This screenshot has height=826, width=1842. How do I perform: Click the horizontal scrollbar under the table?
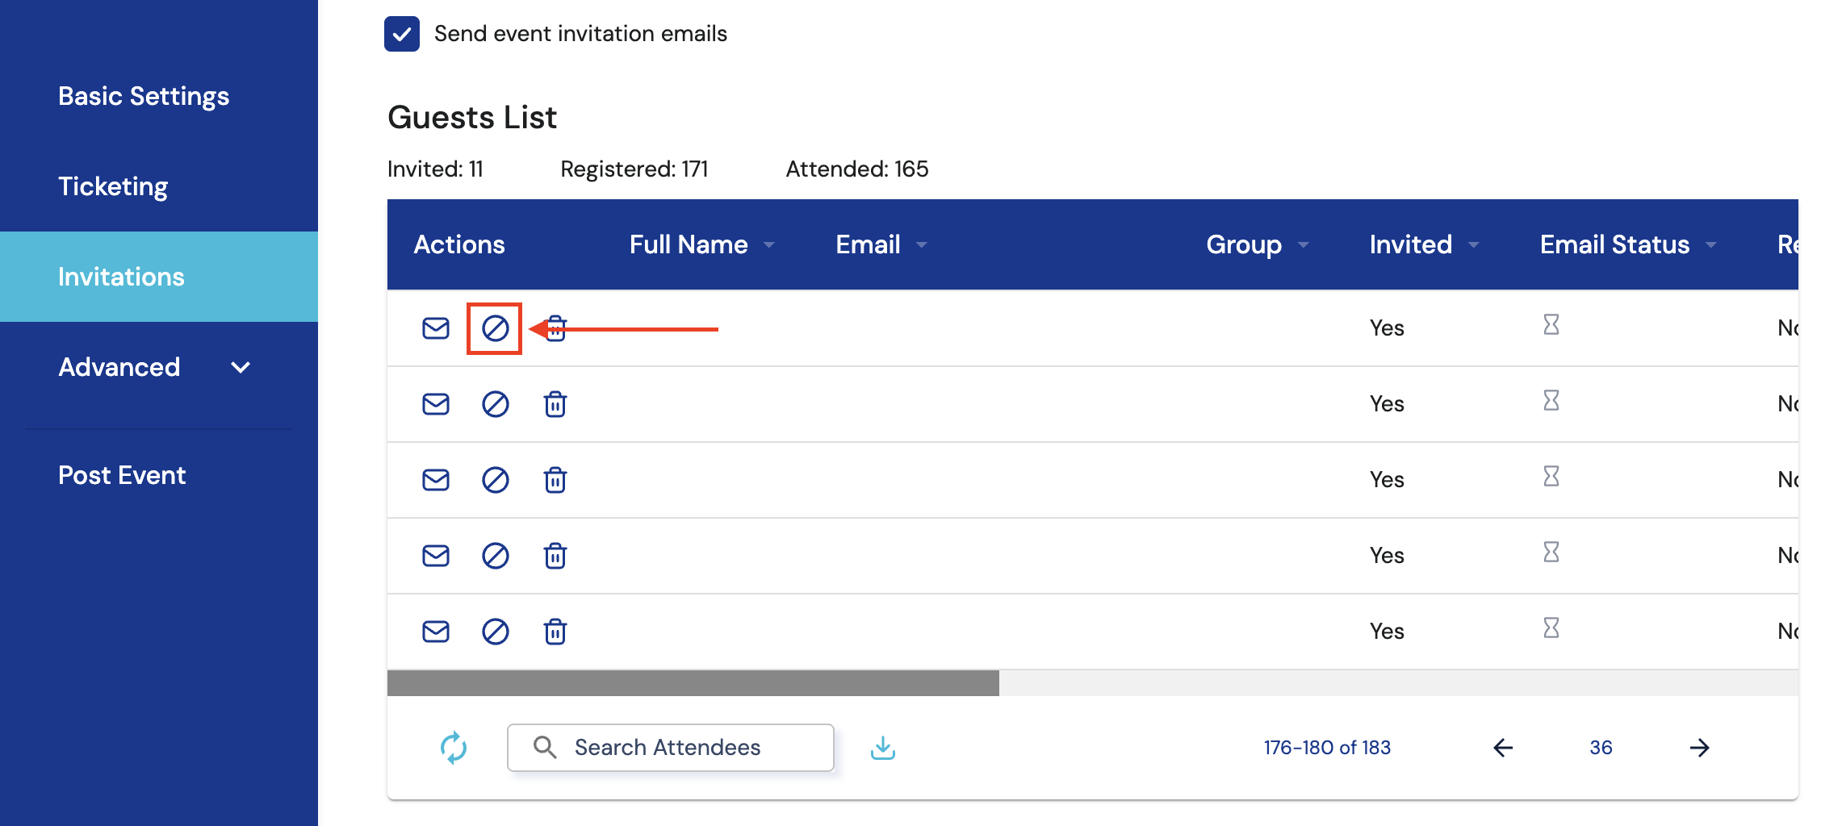[x=693, y=683]
